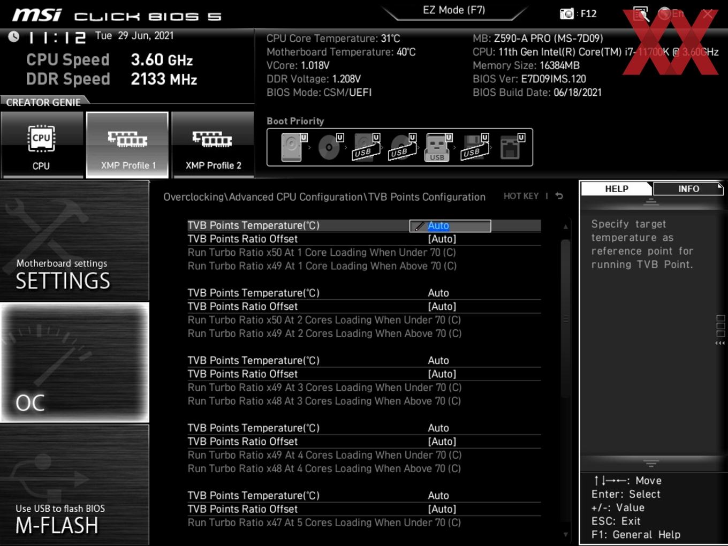This screenshot has width=728, height=546.
Task: Click the help panel bottom scroll handle
Action: click(651, 463)
